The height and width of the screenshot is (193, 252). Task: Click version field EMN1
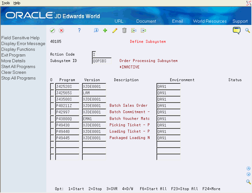coord(94,119)
